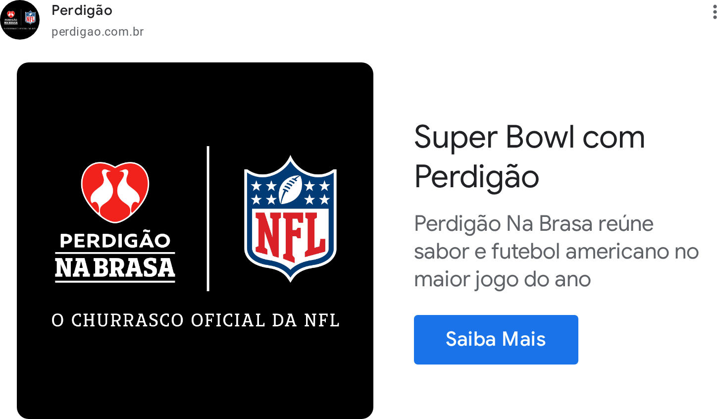Select the Saiba Mais button
Image resolution: width=717 pixels, height=419 pixels.
click(496, 340)
